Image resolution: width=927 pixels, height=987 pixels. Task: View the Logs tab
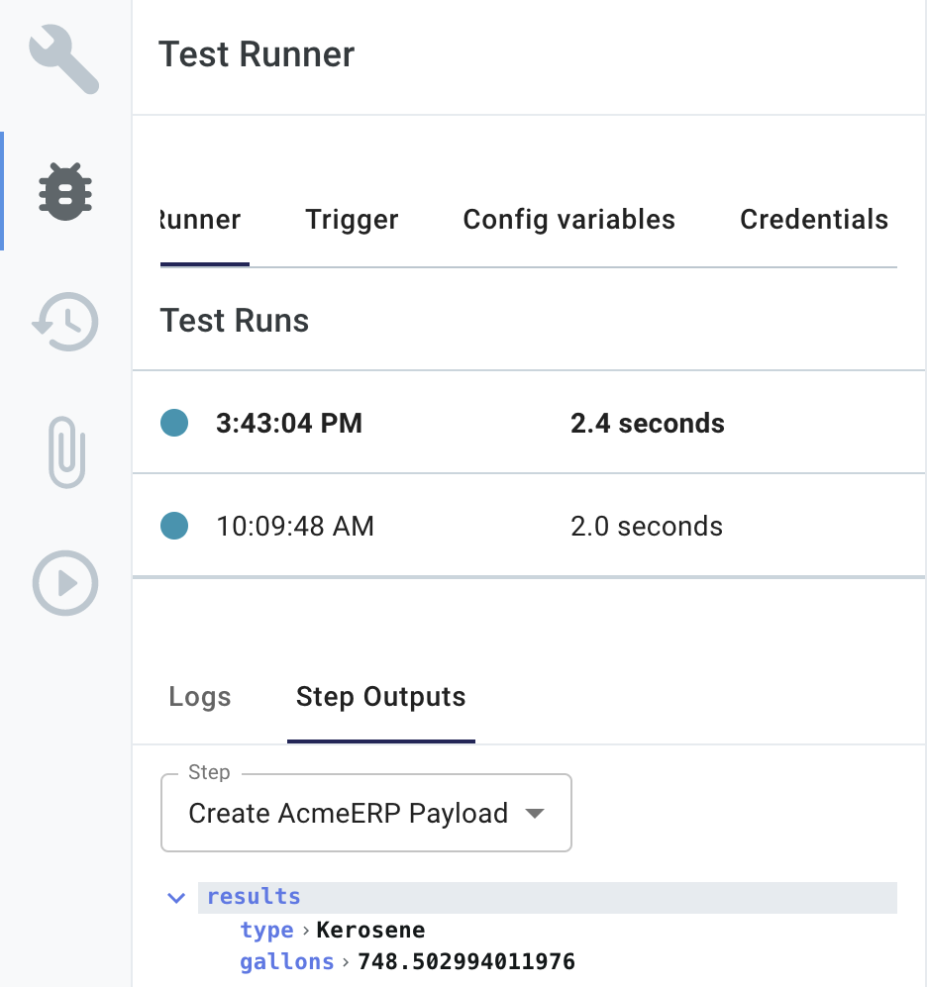coord(199,697)
